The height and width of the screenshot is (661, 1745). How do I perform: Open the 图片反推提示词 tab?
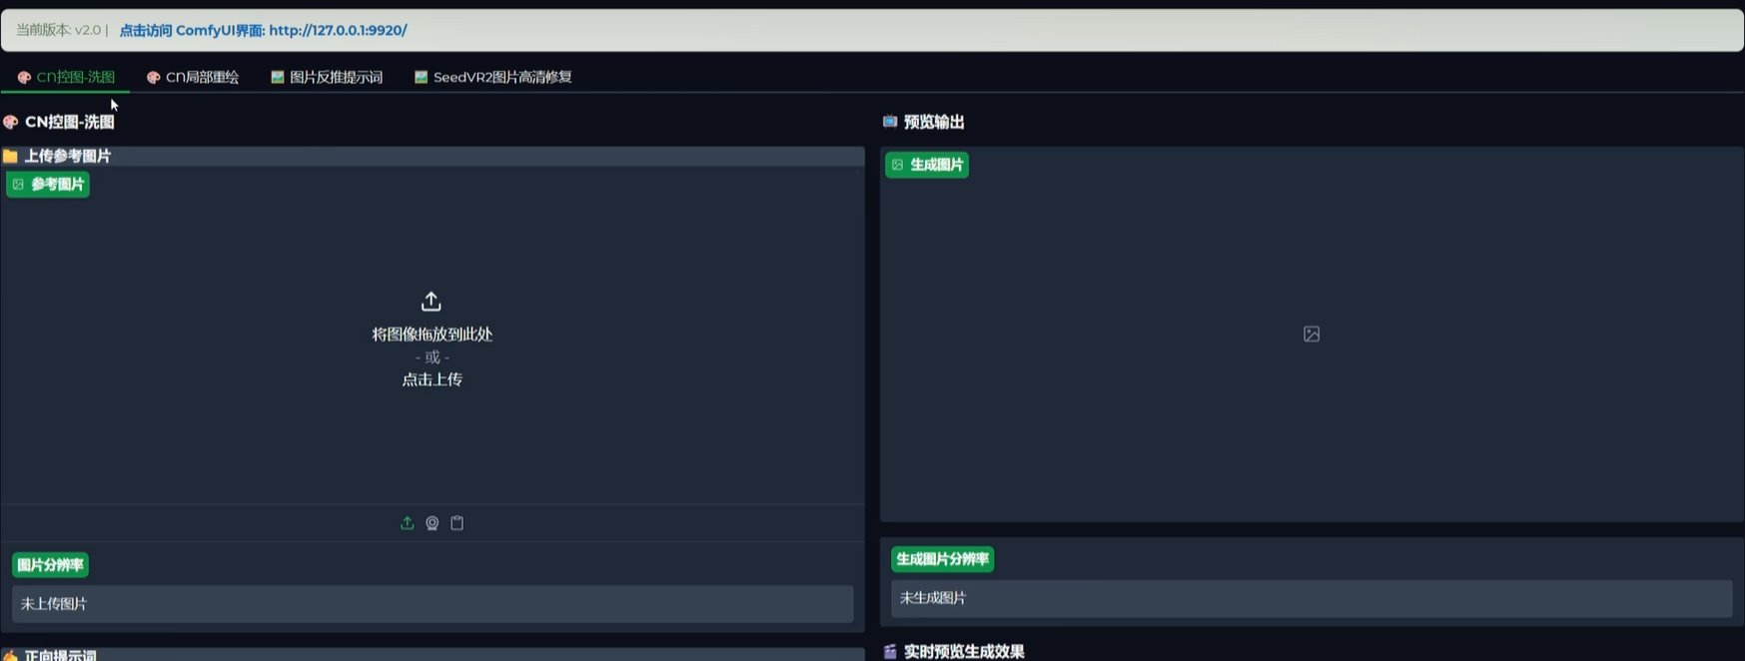coord(327,77)
